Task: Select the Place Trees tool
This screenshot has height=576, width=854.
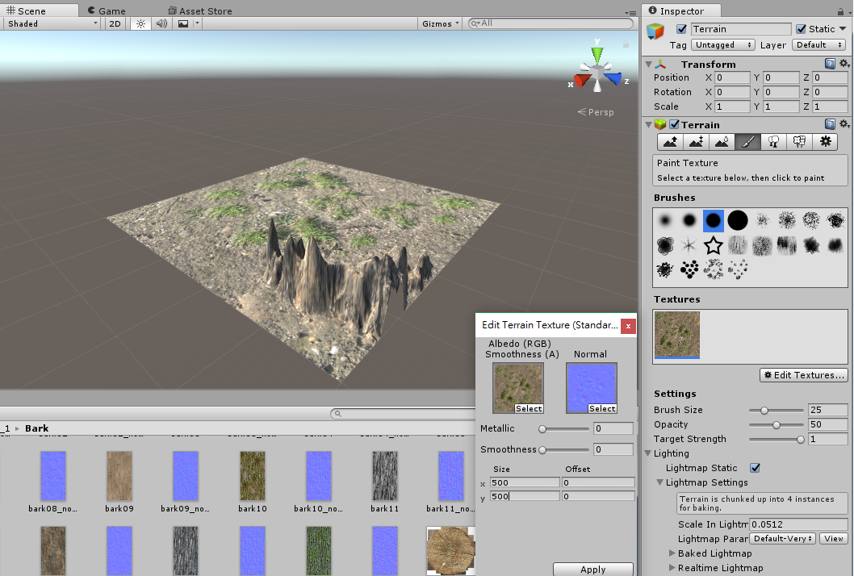Action: pos(773,142)
